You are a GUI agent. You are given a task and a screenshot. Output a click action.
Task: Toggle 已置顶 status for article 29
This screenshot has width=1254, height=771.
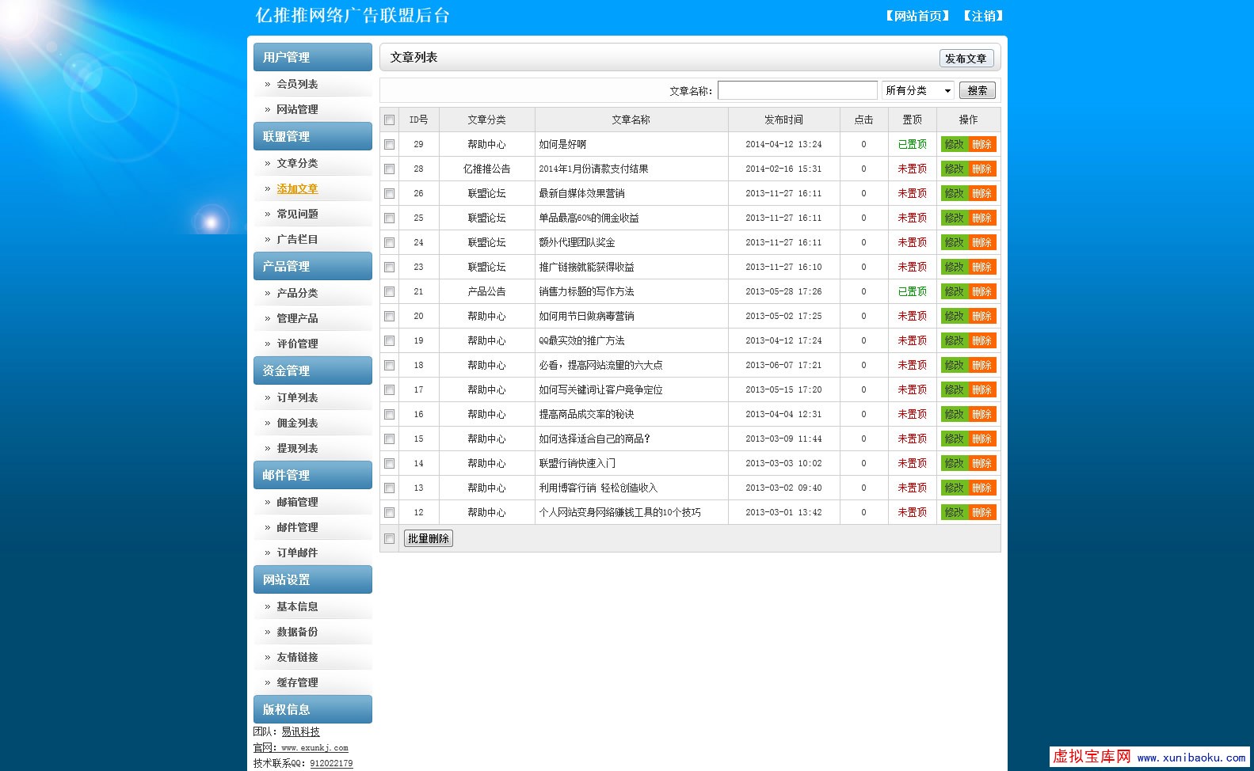pos(912,144)
